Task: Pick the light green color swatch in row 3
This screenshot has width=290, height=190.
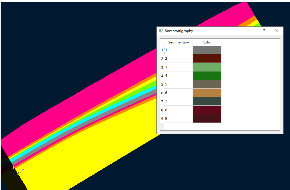Action: (207, 67)
